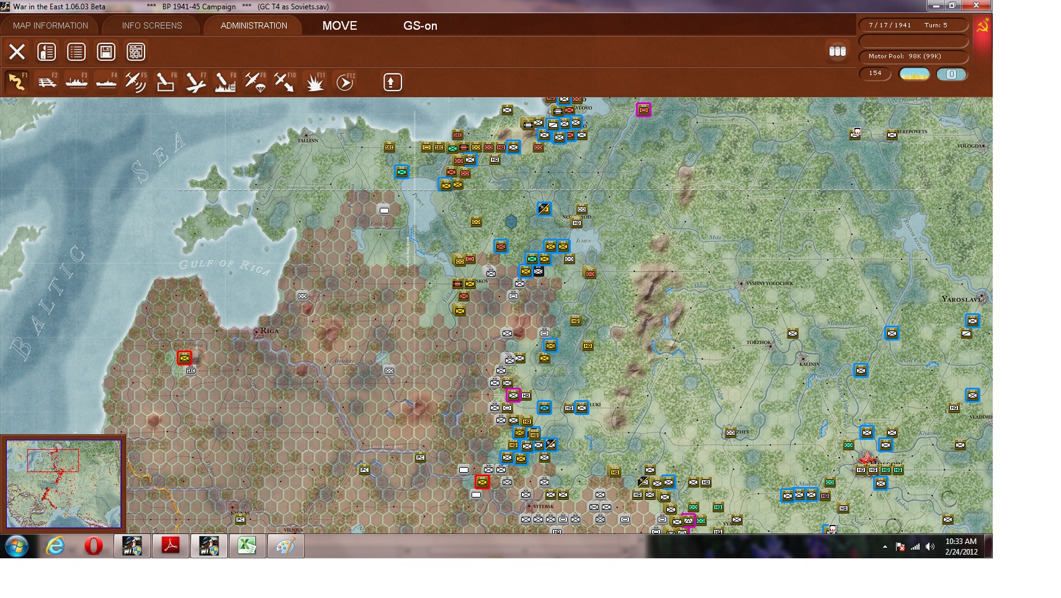Viewport: 1061px width, 598px height.
Task: Click the network signal tray icon
Action: click(x=915, y=547)
